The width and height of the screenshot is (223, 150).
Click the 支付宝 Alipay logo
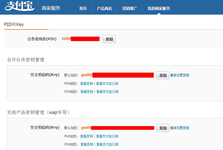tap(20, 6)
